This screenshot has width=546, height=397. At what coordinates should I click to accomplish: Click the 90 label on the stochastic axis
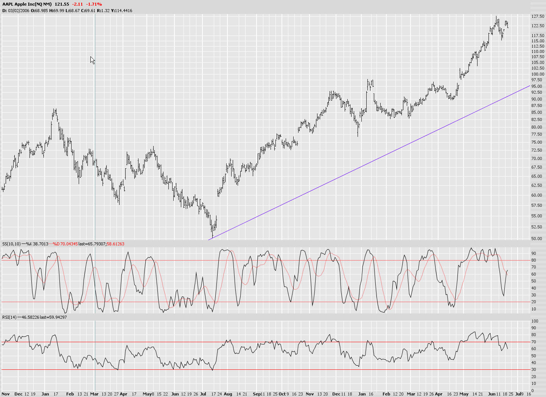pyautogui.click(x=534, y=253)
